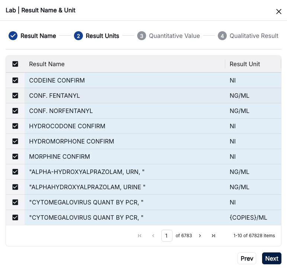Jump to the last page of results
The image size is (287, 271).
pos(213,236)
